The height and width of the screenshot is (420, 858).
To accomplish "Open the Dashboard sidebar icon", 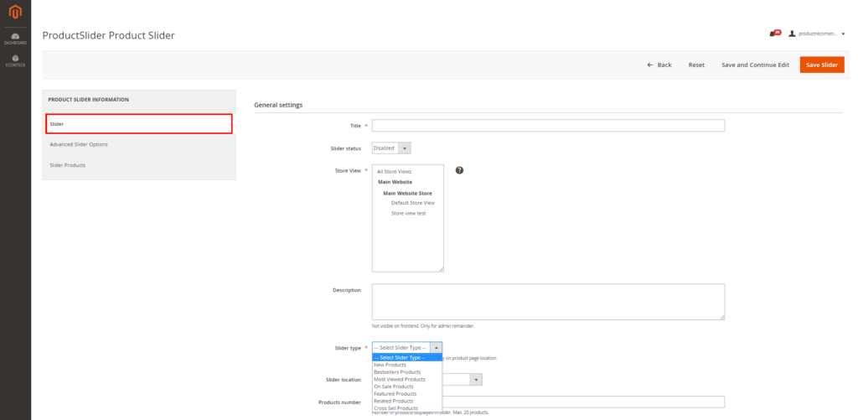I will pos(15,38).
